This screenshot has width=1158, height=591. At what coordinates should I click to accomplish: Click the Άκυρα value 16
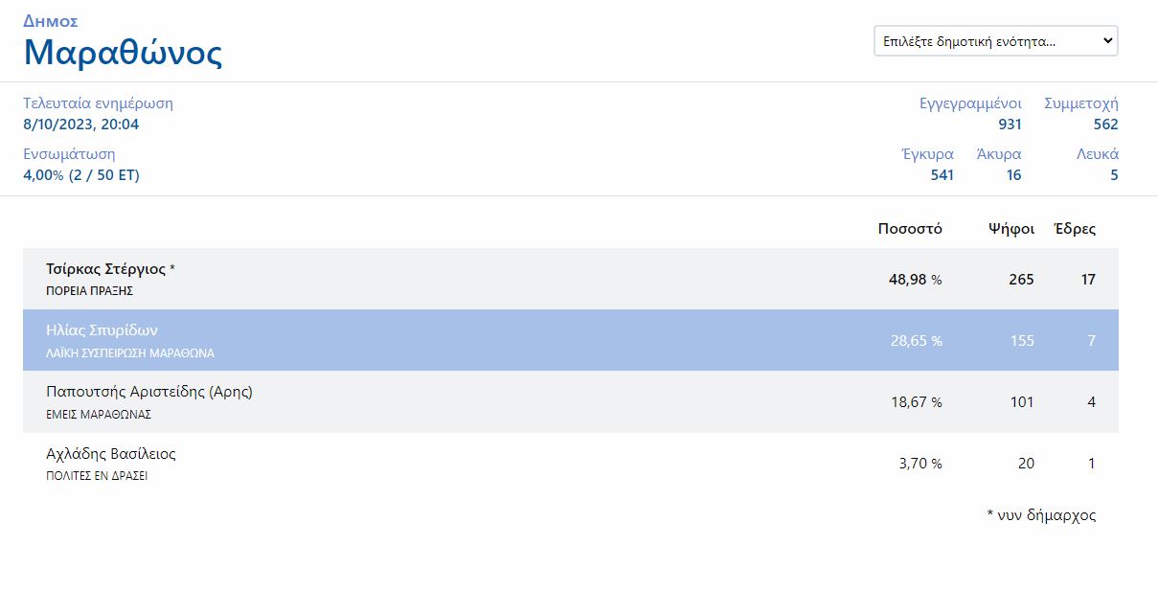pos(1013,175)
